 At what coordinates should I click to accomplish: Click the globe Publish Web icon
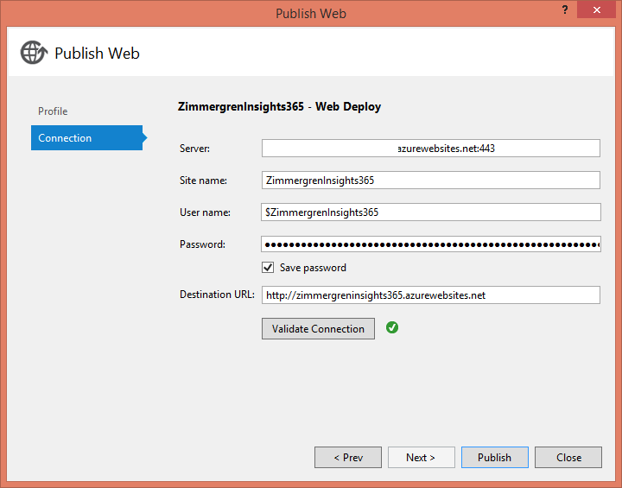click(33, 53)
